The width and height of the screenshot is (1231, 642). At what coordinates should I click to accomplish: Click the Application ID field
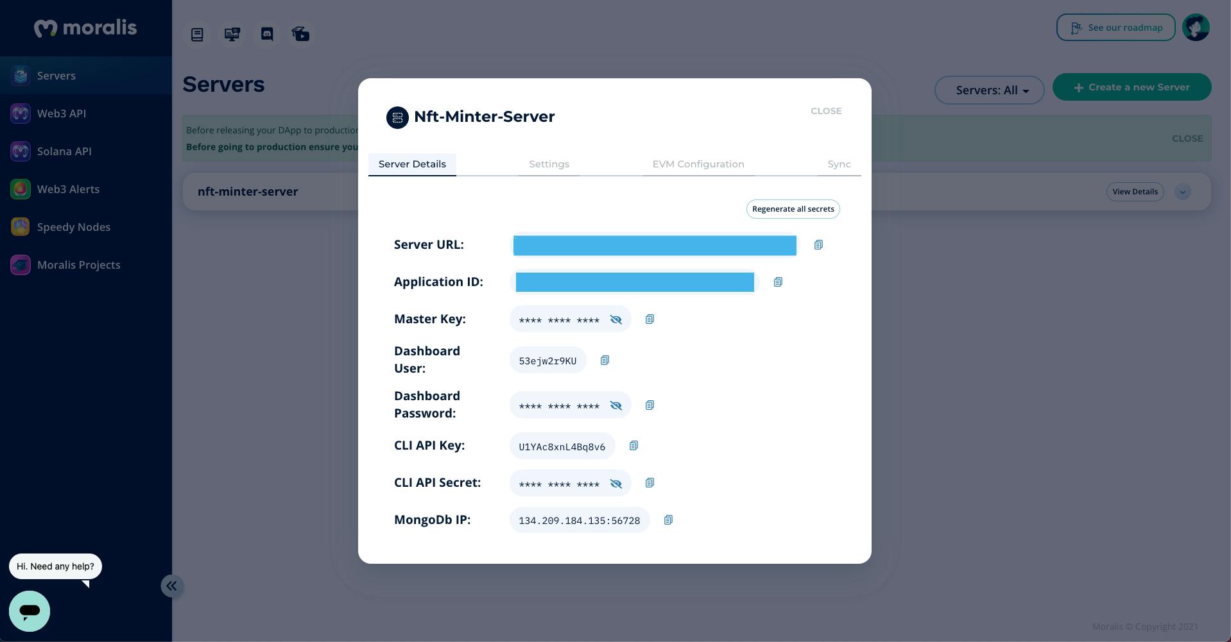tap(635, 282)
